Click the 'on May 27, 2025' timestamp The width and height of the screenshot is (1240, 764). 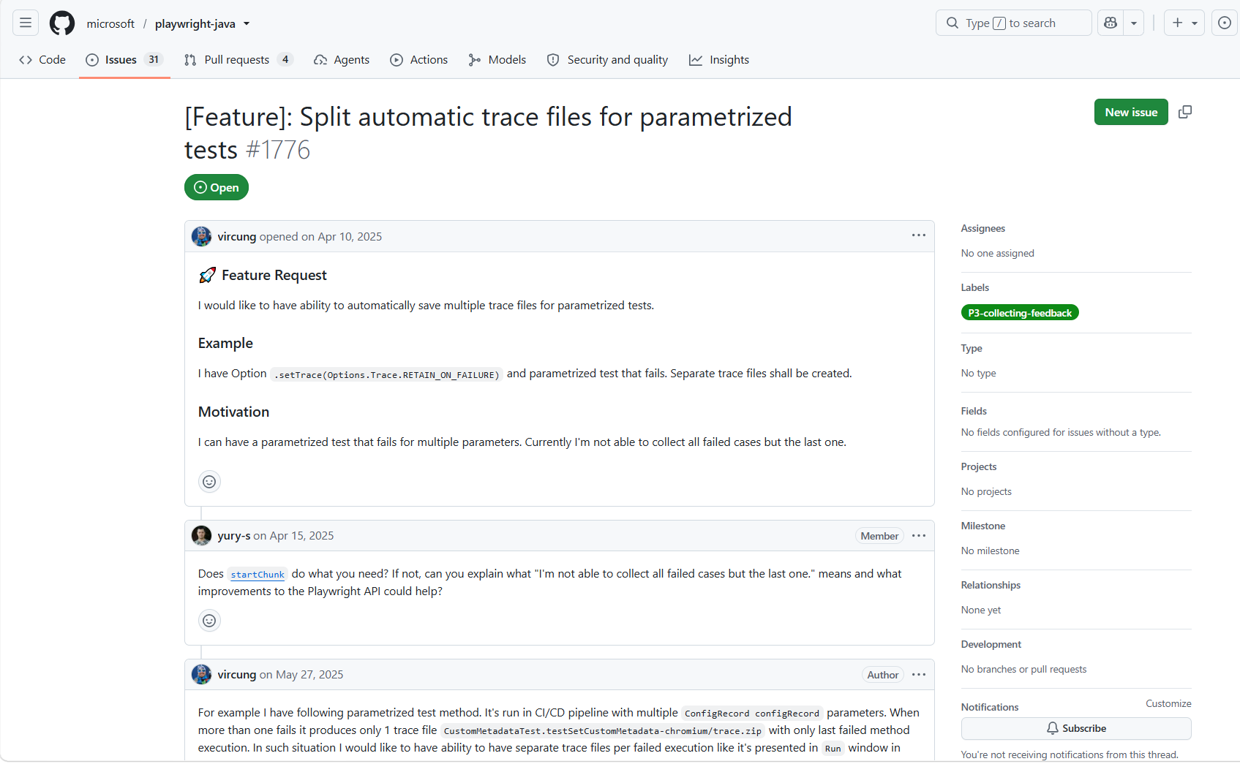(x=301, y=675)
